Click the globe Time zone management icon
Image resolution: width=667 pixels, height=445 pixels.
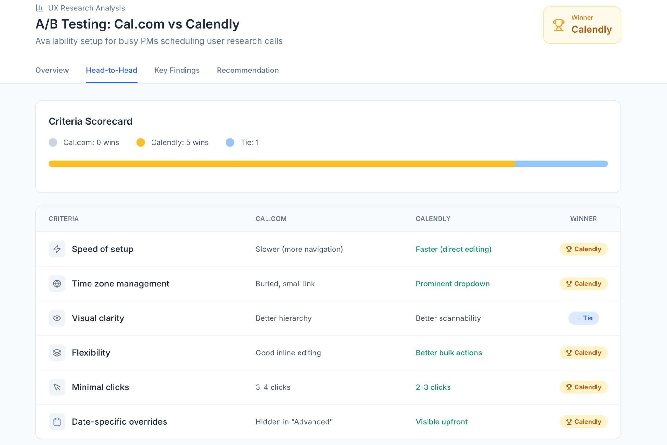click(57, 284)
